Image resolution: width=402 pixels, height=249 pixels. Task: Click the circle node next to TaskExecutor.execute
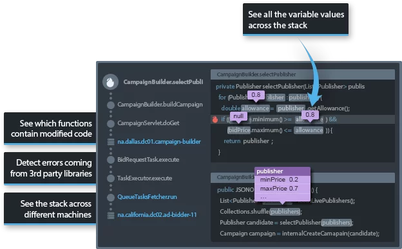(x=111, y=178)
